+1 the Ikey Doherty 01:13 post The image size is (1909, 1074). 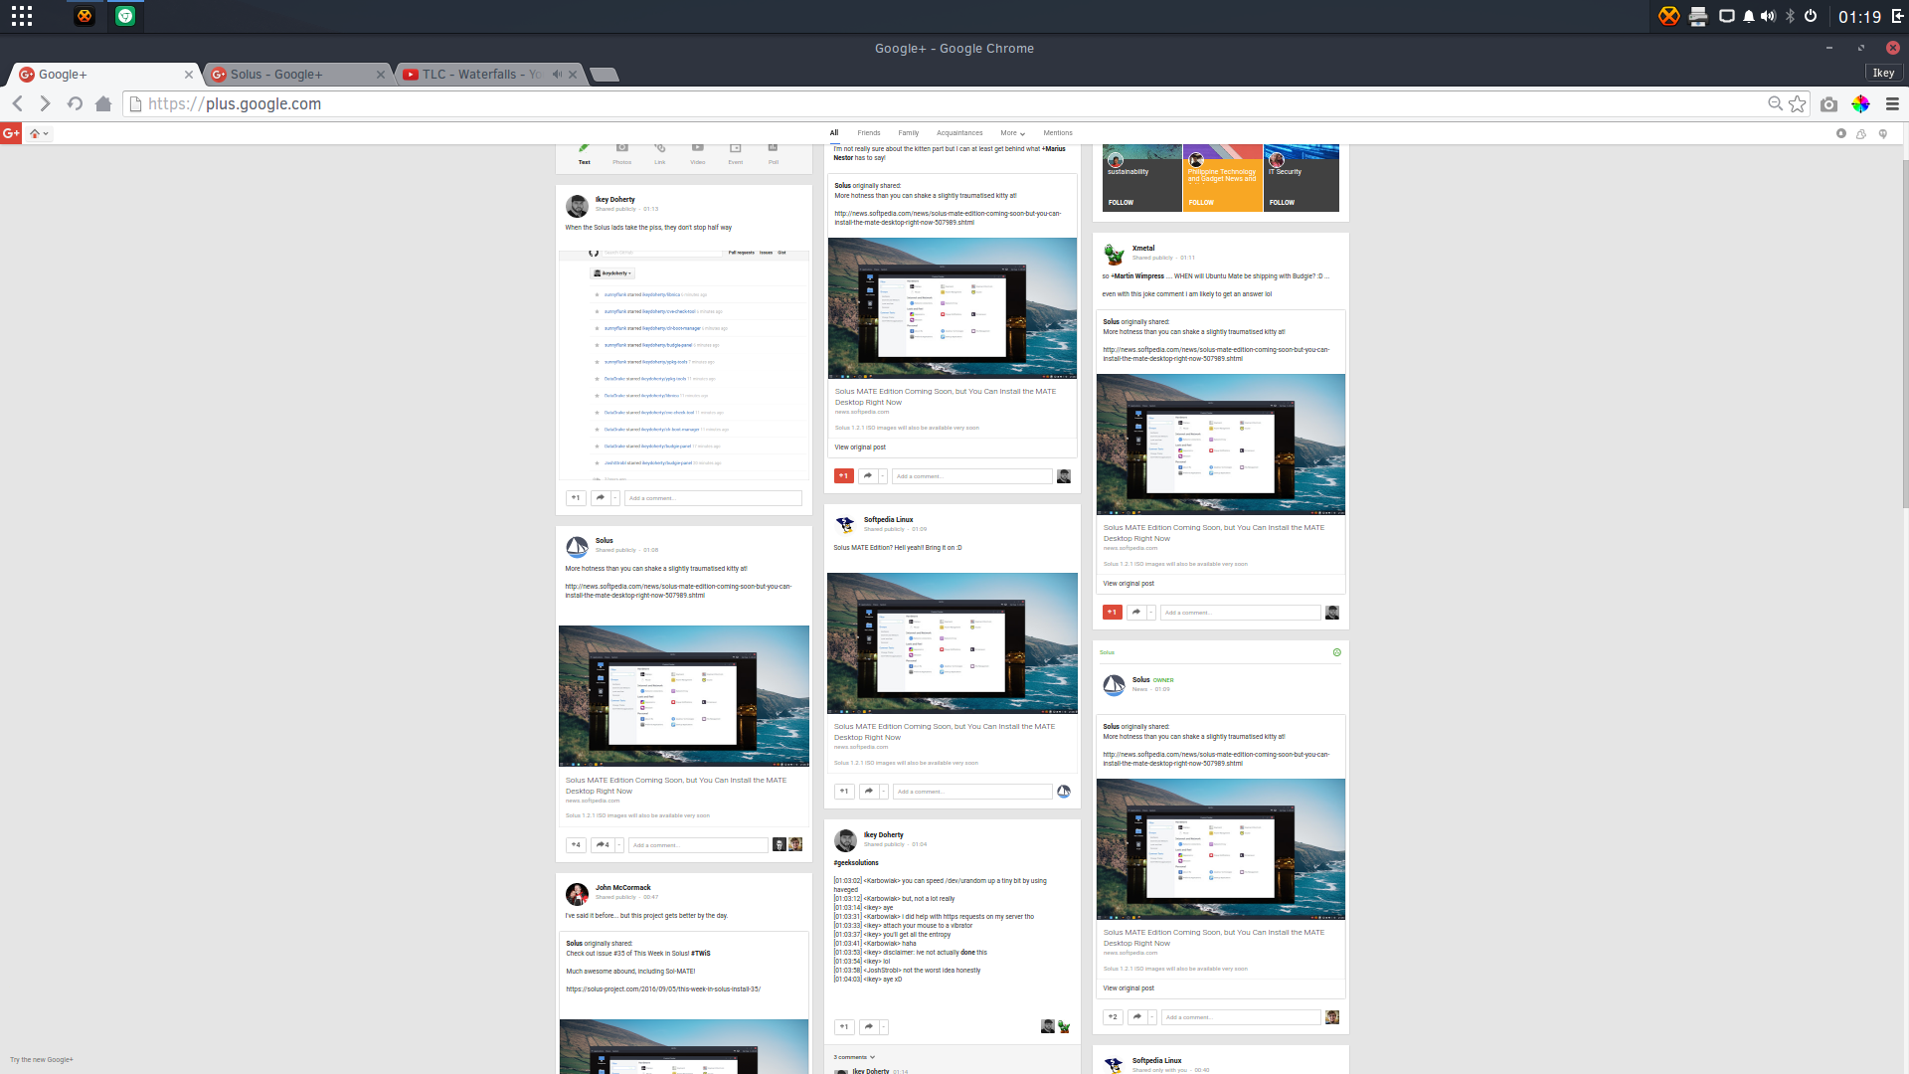[x=576, y=498]
